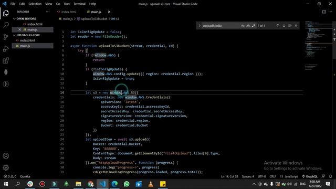Open the Run menu
Screen dimensions: 336x189
tap(67, 4)
